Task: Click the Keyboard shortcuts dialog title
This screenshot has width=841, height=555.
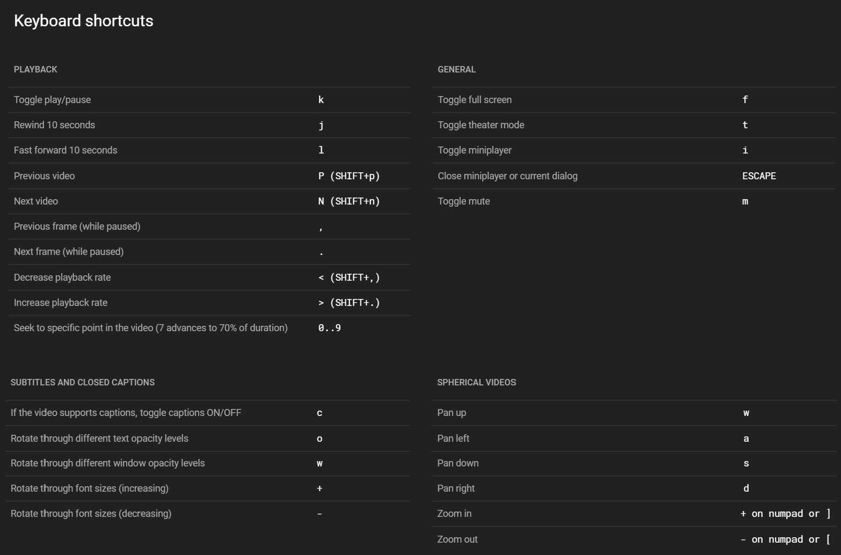Action: [83, 21]
